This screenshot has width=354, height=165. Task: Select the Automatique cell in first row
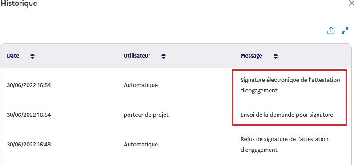(x=141, y=85)
